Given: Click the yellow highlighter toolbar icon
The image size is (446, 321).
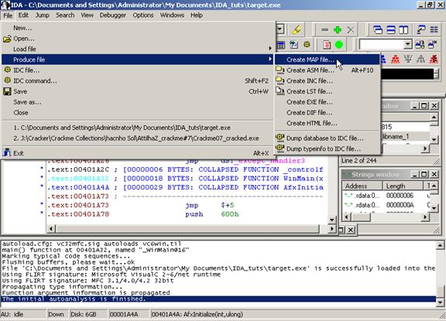Looking at the screenshot, I should (297, 29).
